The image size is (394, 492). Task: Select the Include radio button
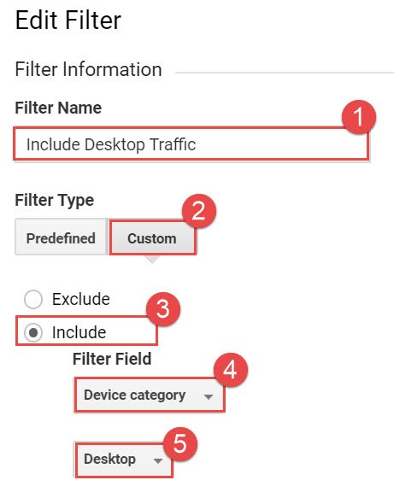coord(33,332)
